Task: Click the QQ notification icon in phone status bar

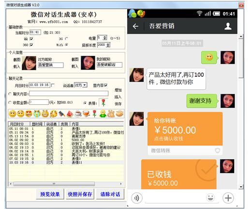Action: click(133, 14)
